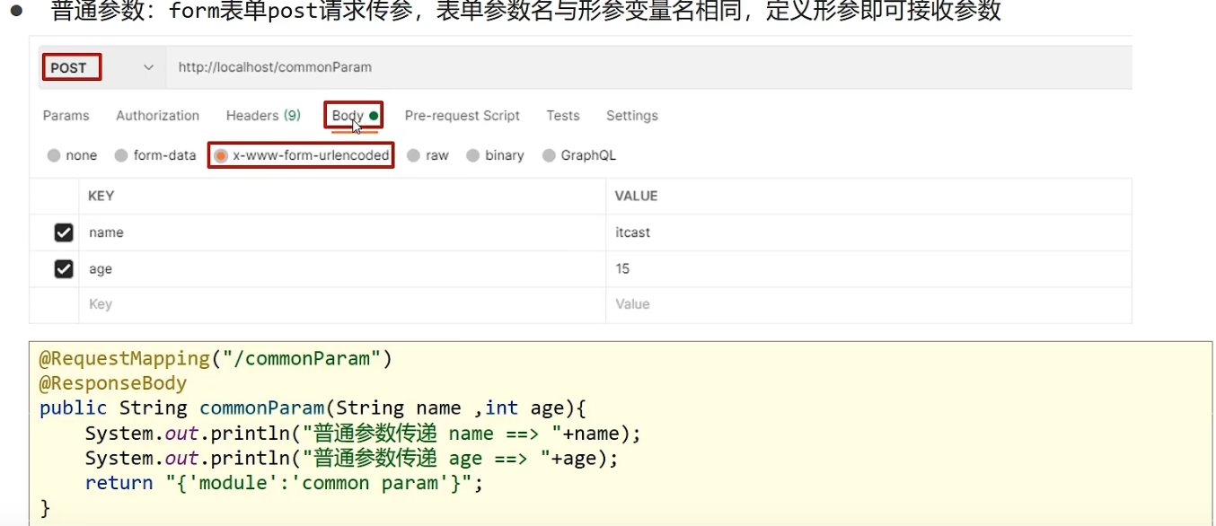This screenshot has width=1216, height=526.
Task: Open the Settings tab
Action: (632, 116)
